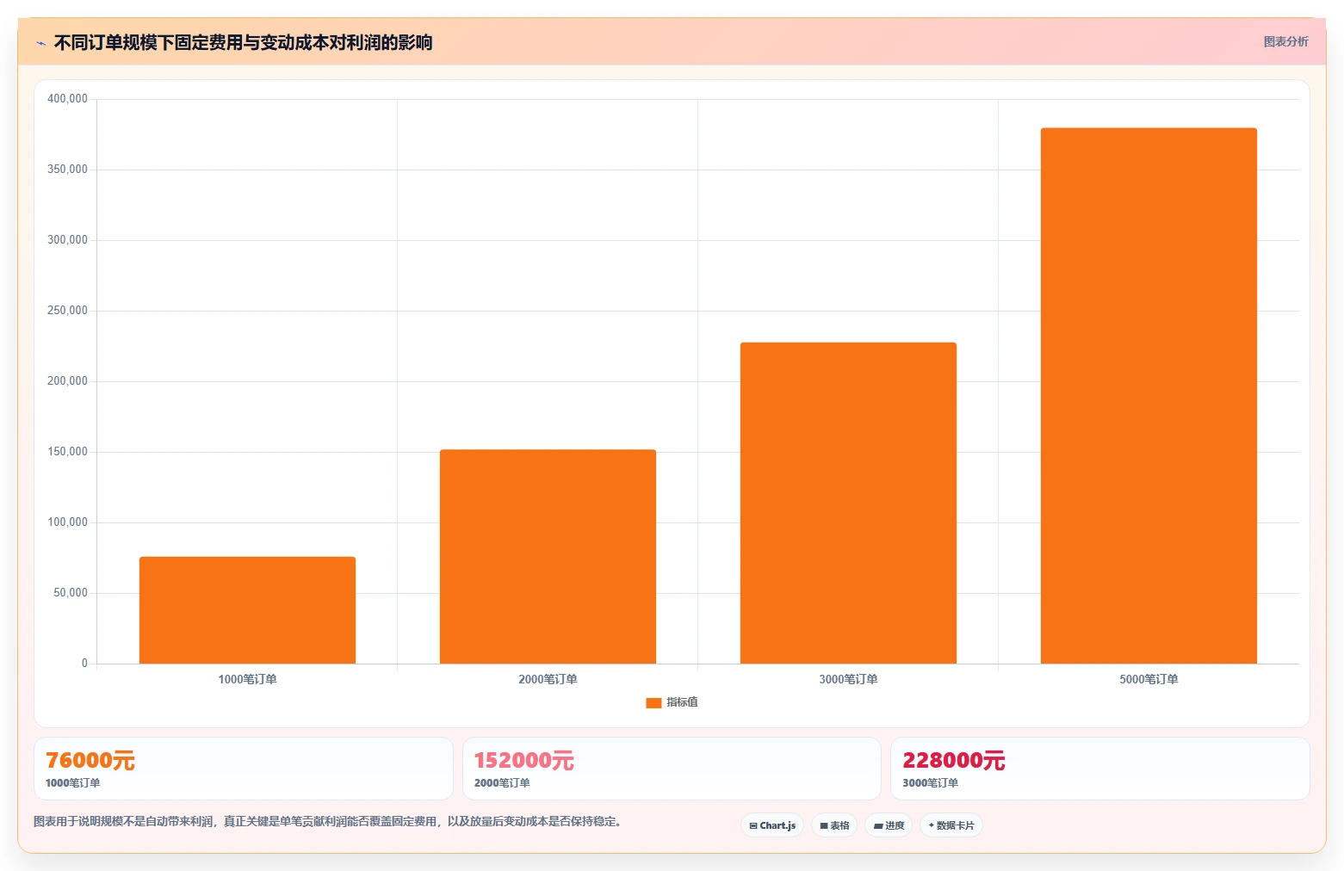Viewport: 1344px width, 871px height.
Task: Open the 76000元 data card
Action: click(244, 769)
